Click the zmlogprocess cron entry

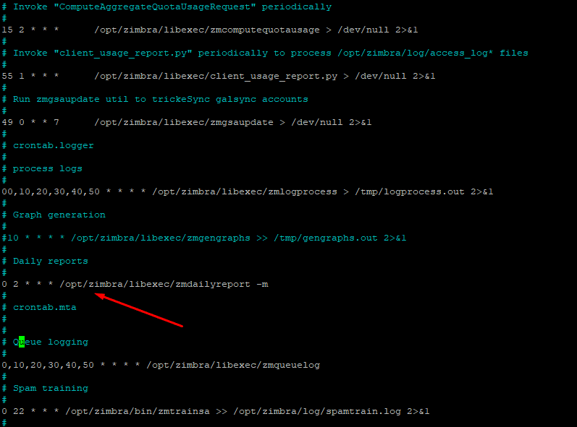pos(246,191)
